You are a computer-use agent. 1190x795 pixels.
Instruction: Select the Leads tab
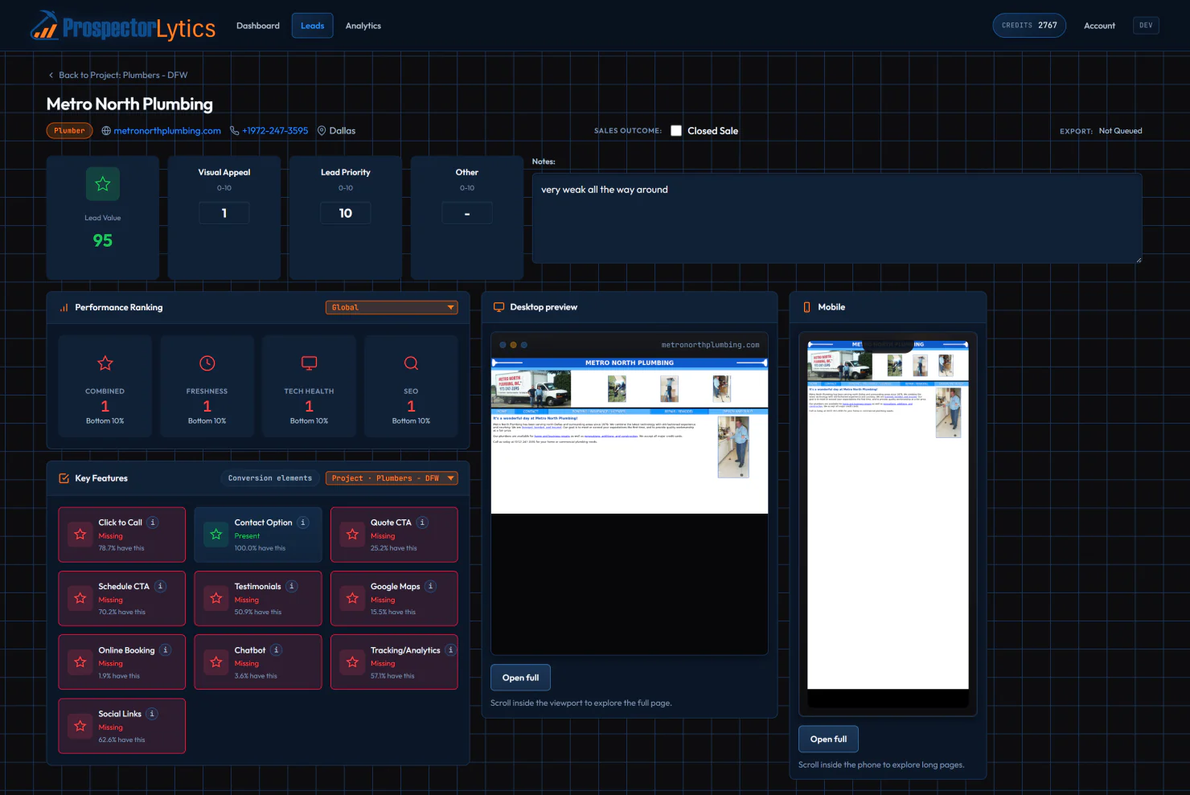[313, 26]
